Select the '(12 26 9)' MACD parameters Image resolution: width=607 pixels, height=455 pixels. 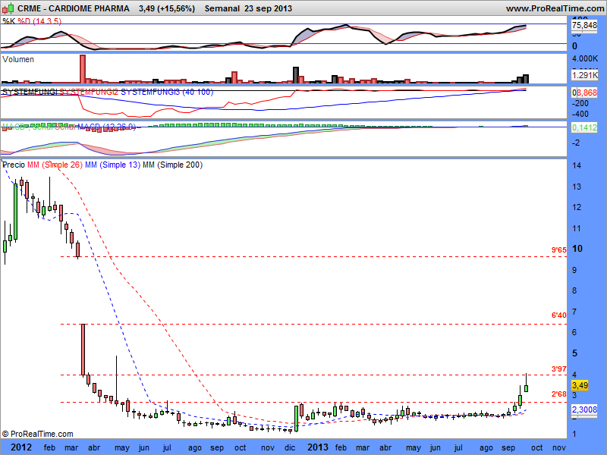pos(119,127)
